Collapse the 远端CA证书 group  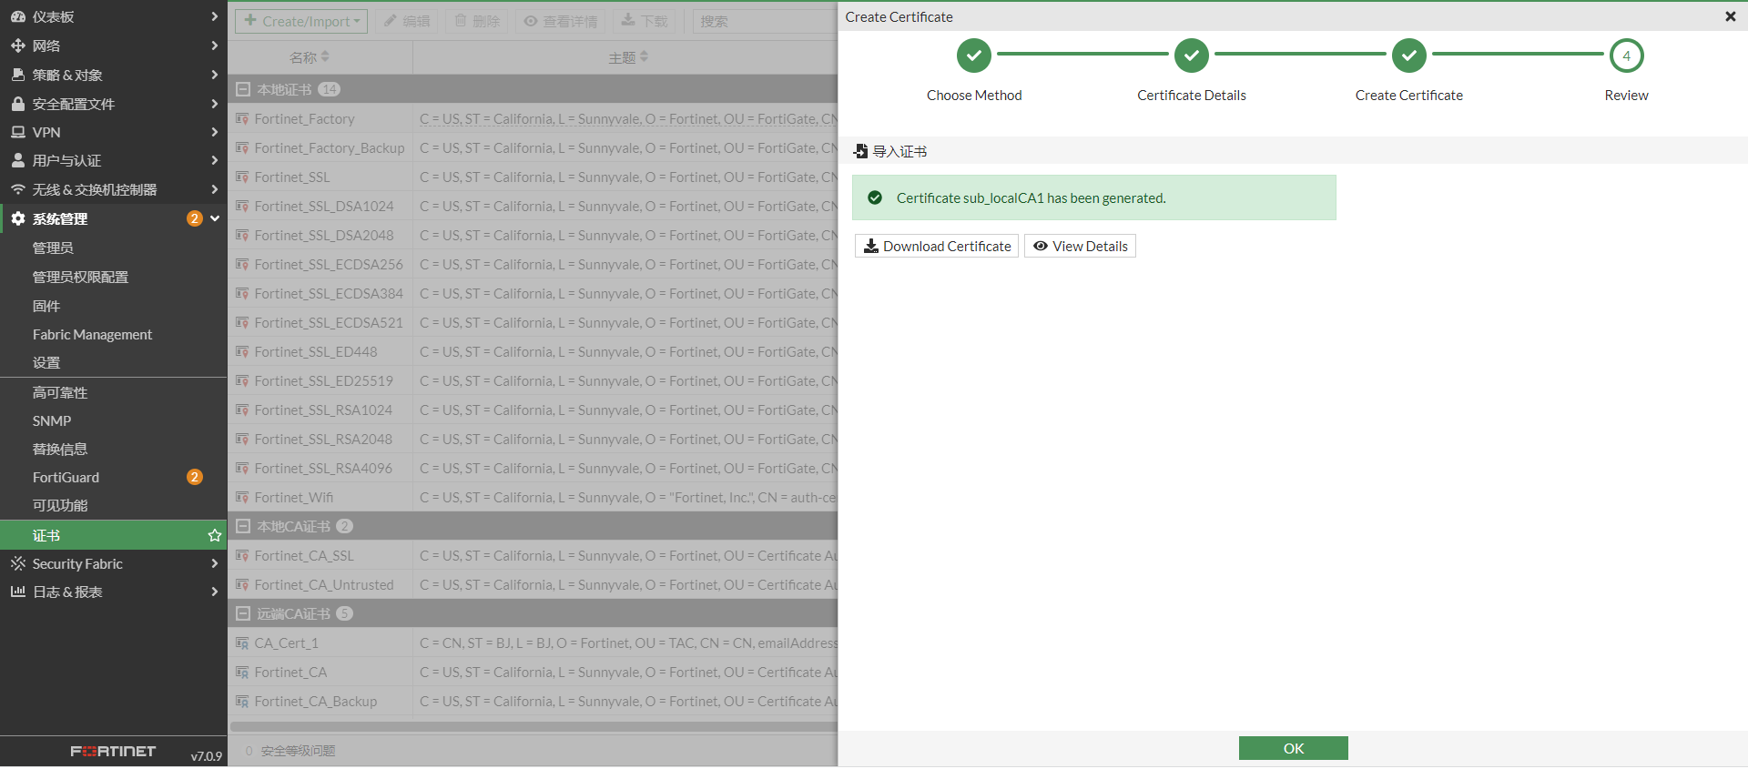pos(243,613)
